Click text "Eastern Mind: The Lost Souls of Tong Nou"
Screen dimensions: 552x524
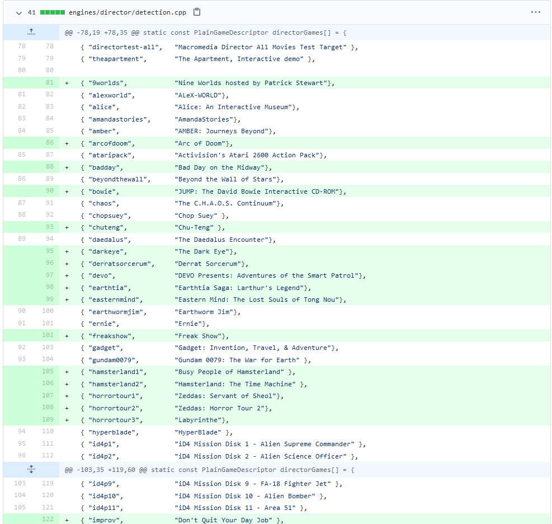(257, 300)
